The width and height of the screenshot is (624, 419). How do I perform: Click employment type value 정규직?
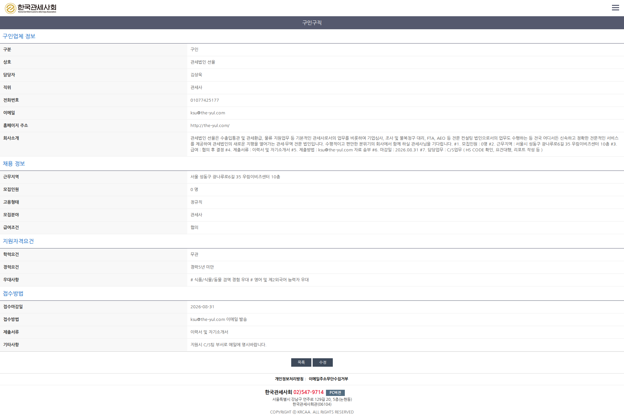coord(196,202)
